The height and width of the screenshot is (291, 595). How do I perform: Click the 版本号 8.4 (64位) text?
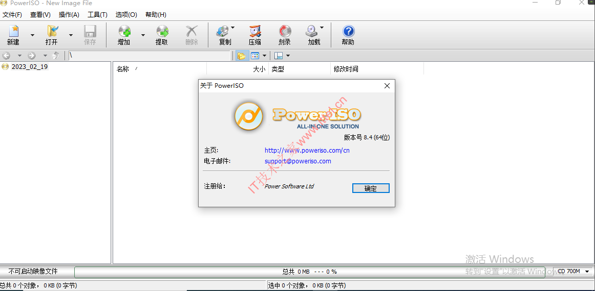pos(367,138)
